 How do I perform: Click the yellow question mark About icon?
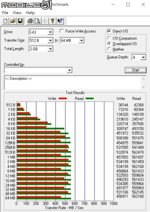point(52,21)
